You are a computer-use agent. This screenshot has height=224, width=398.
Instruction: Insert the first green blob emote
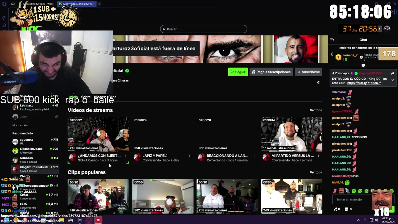[x=354, y=191]
